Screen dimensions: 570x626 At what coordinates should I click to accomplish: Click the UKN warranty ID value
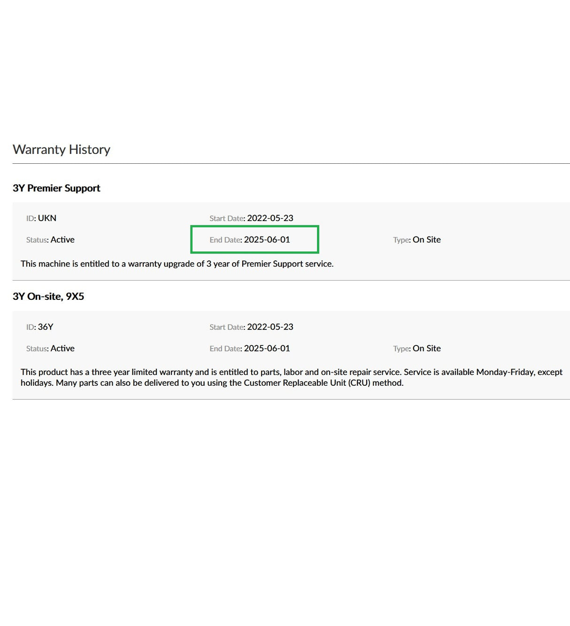(47, 218)
